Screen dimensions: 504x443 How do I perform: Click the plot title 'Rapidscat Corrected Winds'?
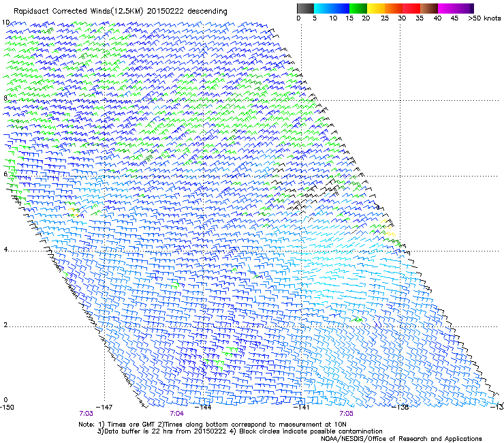pos(63,12)
